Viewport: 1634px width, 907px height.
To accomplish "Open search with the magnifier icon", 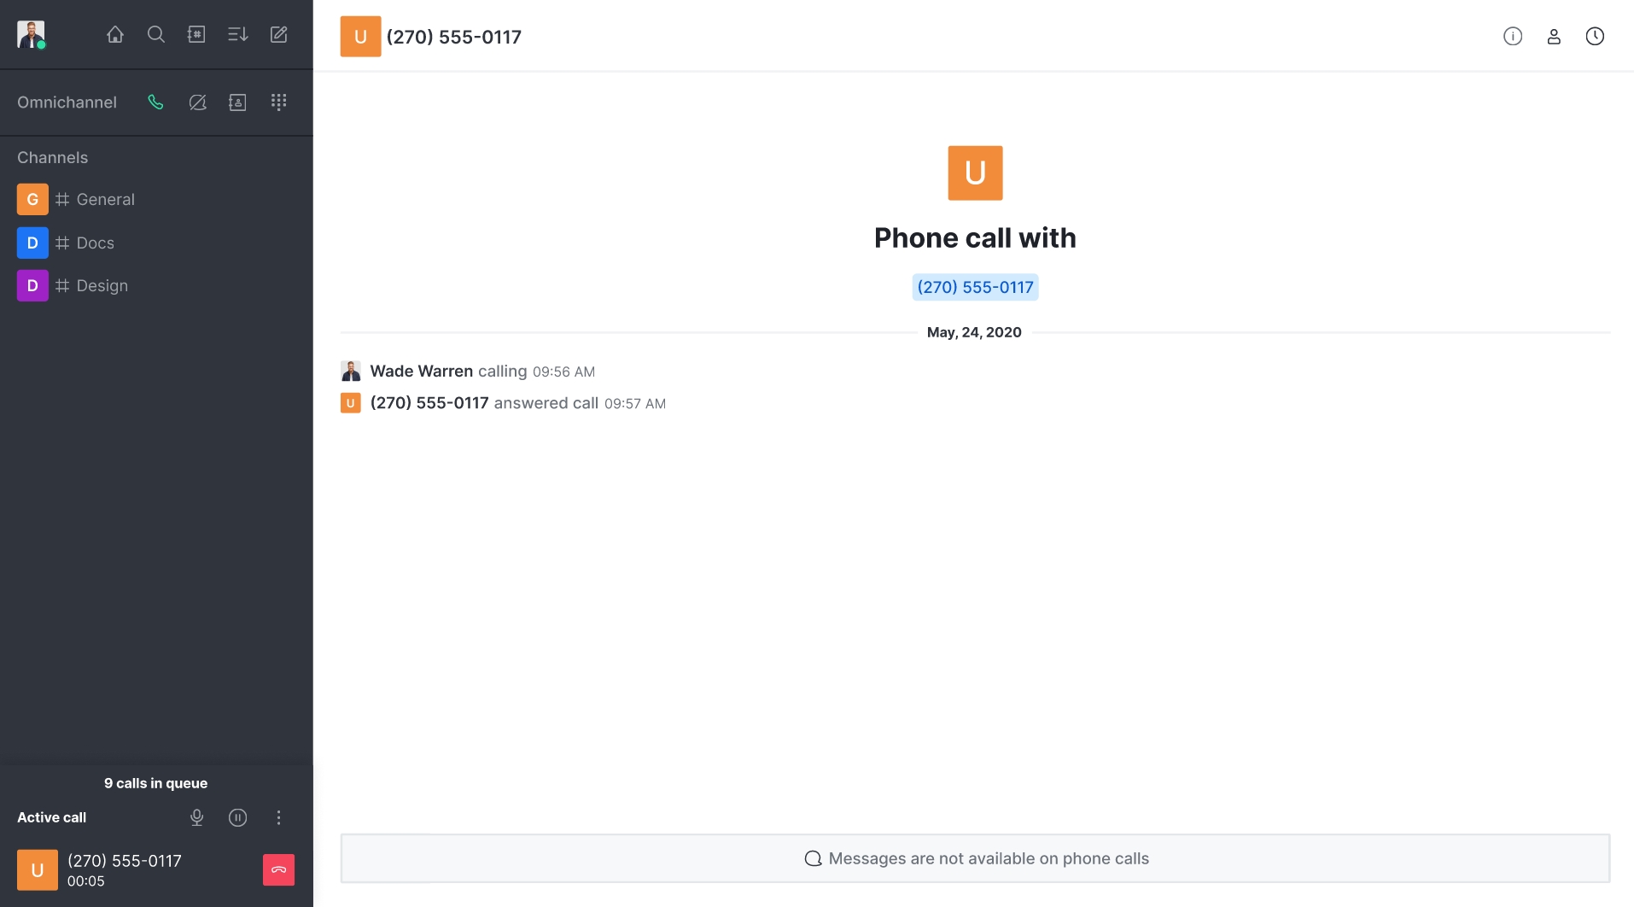I will (156, 34).
